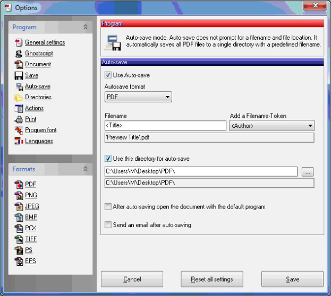Screen dimensions: 331x296
Task: Open TIFF format settings
Action: coord(31,239)
